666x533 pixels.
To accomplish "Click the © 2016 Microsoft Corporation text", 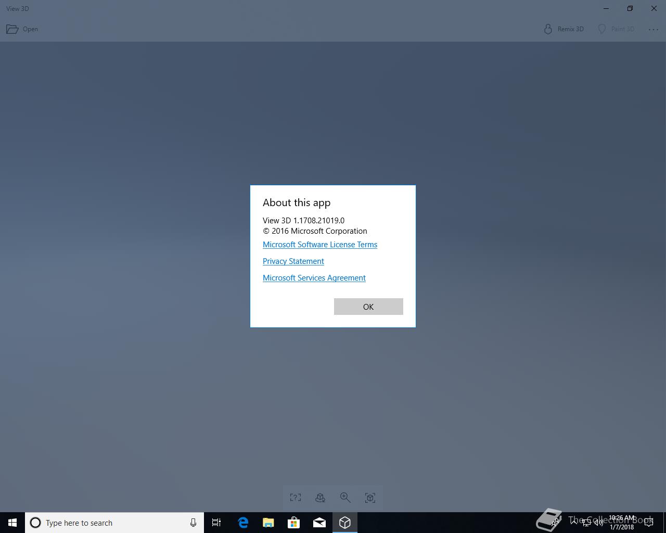I will pyautogui.click(x=315, y=231).
